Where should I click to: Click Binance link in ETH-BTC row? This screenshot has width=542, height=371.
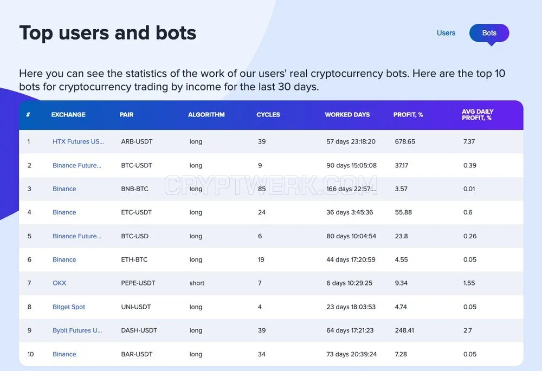(x=64, y=260)
